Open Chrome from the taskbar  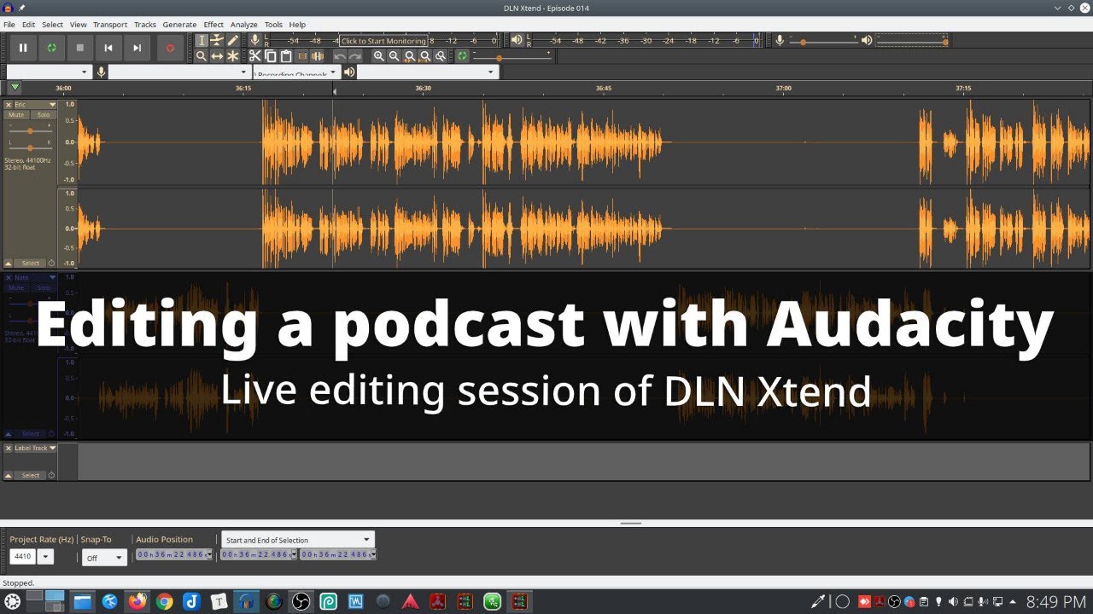(x=164, y=601)
